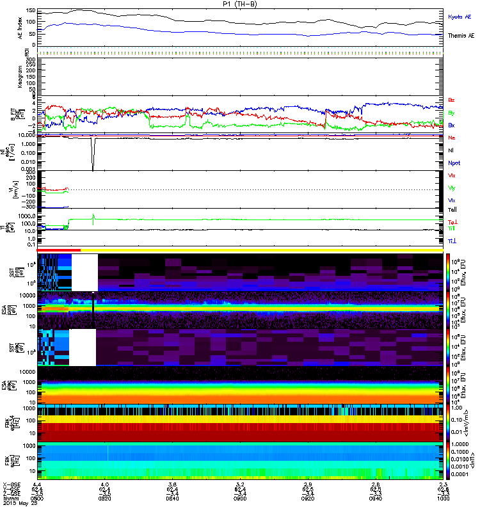Click the blue Npot legend label
Viewport: 480px width, 512px height.
pyautogui.click(x=454, y=163)
